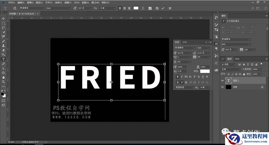The image size is (269, 145).
Task: Click color swatch in Character panel
Action: [205, 71]
